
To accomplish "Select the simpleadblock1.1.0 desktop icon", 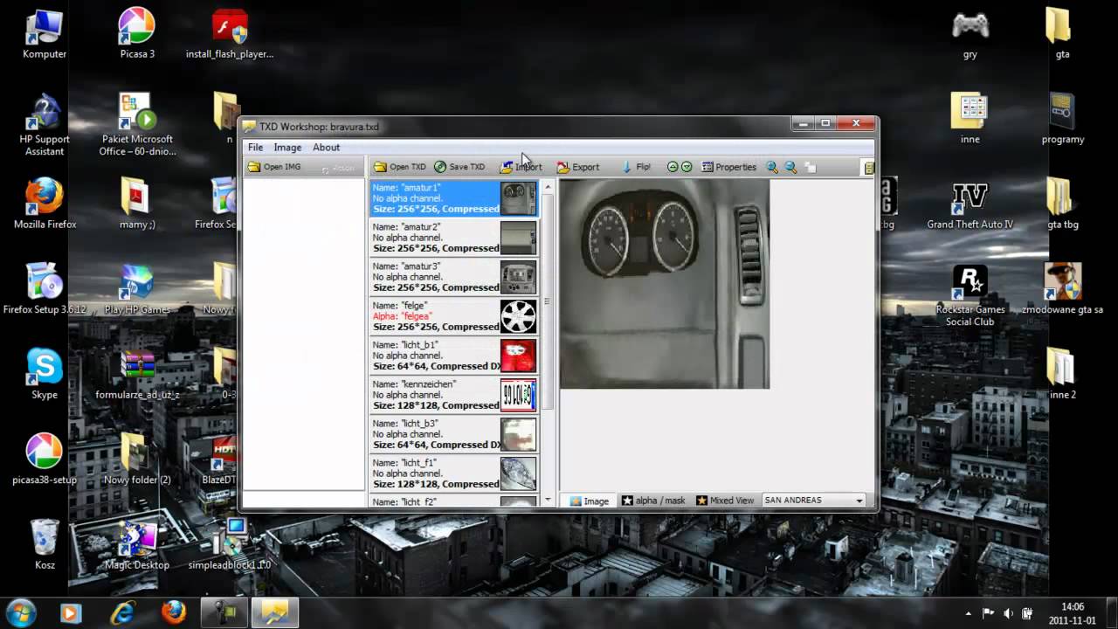I will pos(230,545).
